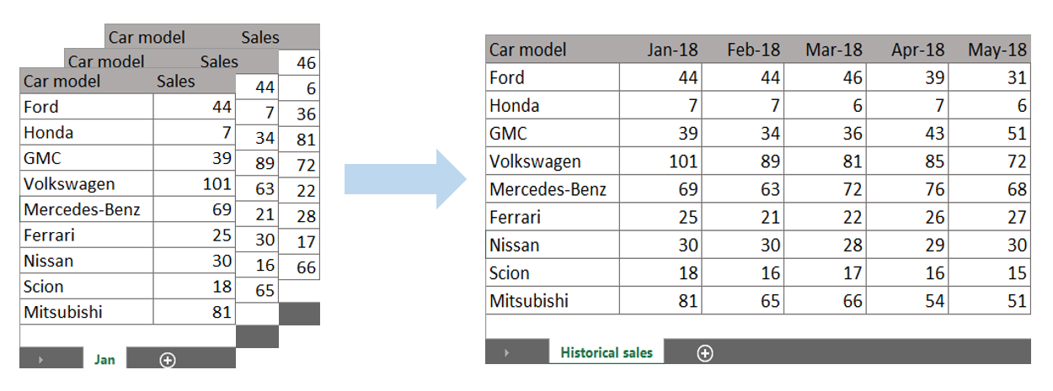Screen dimensions: 1053x391
Task: Click sheet navigation arrow left of Historical sales tab
Action: click(x=506, y=353)
